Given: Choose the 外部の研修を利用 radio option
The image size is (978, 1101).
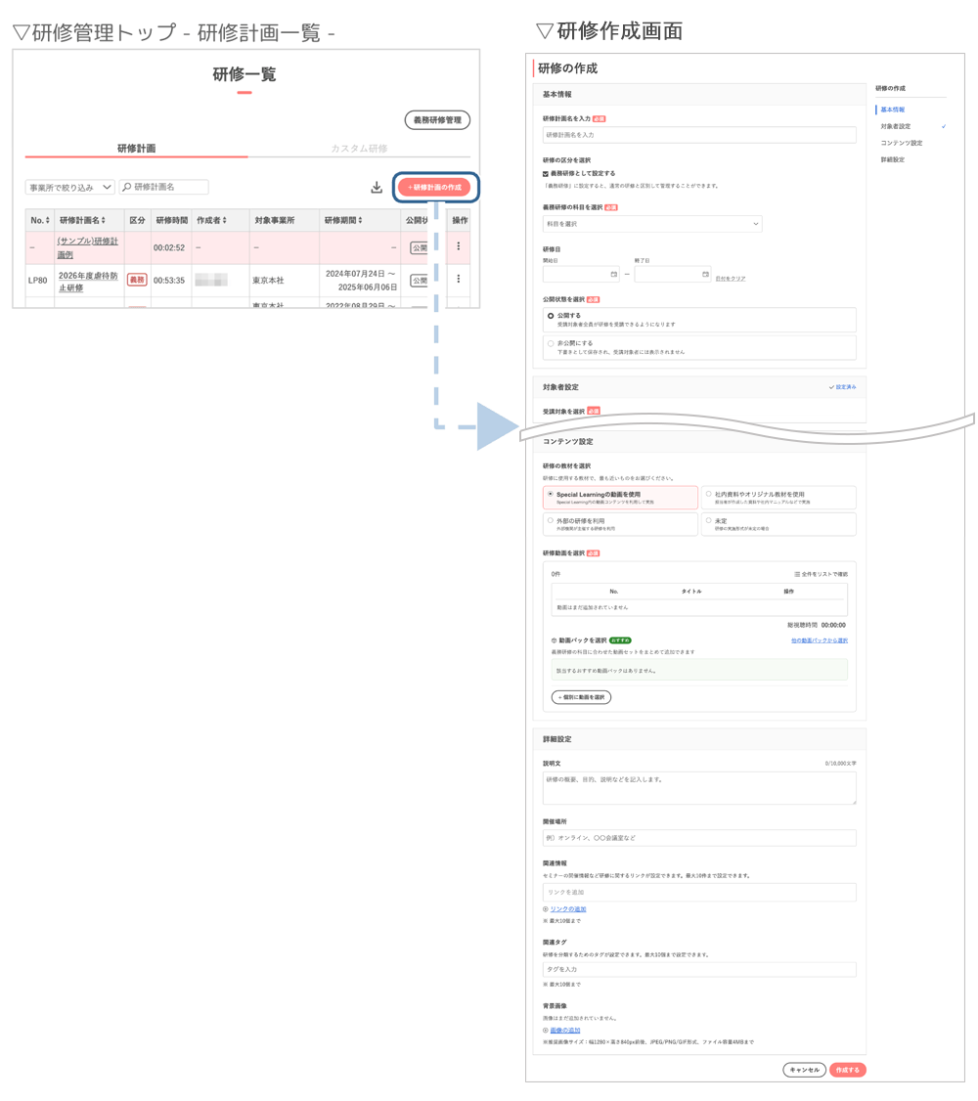Looking at the screenshot, I should pyautogui.click(x=551, y=520).
